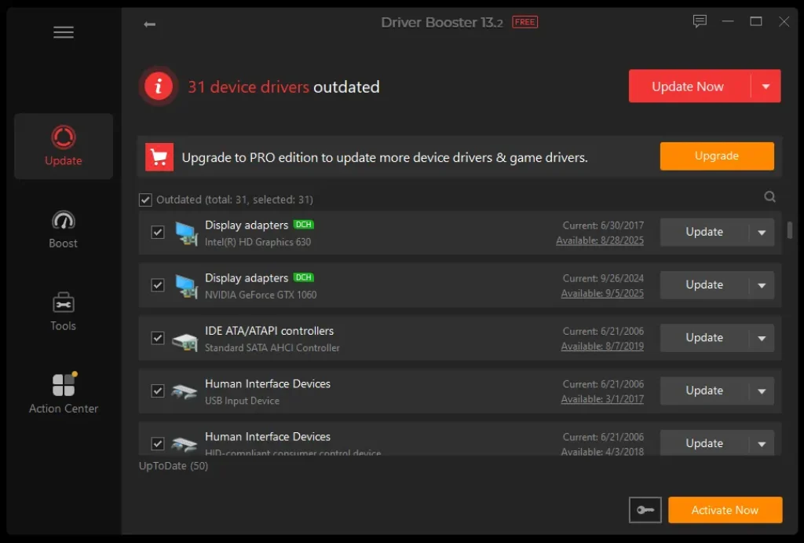Update the Standard SATA AHCI Controller driver
Image resolution: width=804 pixels, height=543 pixels.
click(704, 338)
